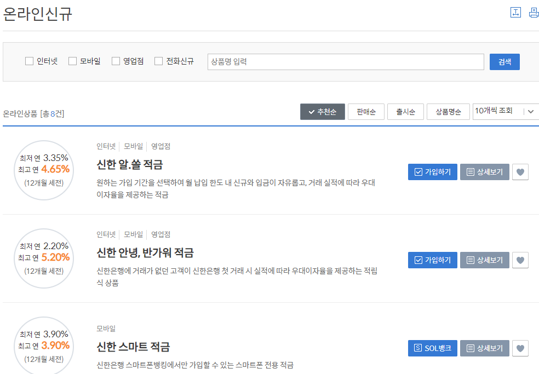The height and width of the screenshot is (374, 539).
Task: Open the 10개씩 조회 dropdown
Action: pyautogui.click(x=506, y=111)
